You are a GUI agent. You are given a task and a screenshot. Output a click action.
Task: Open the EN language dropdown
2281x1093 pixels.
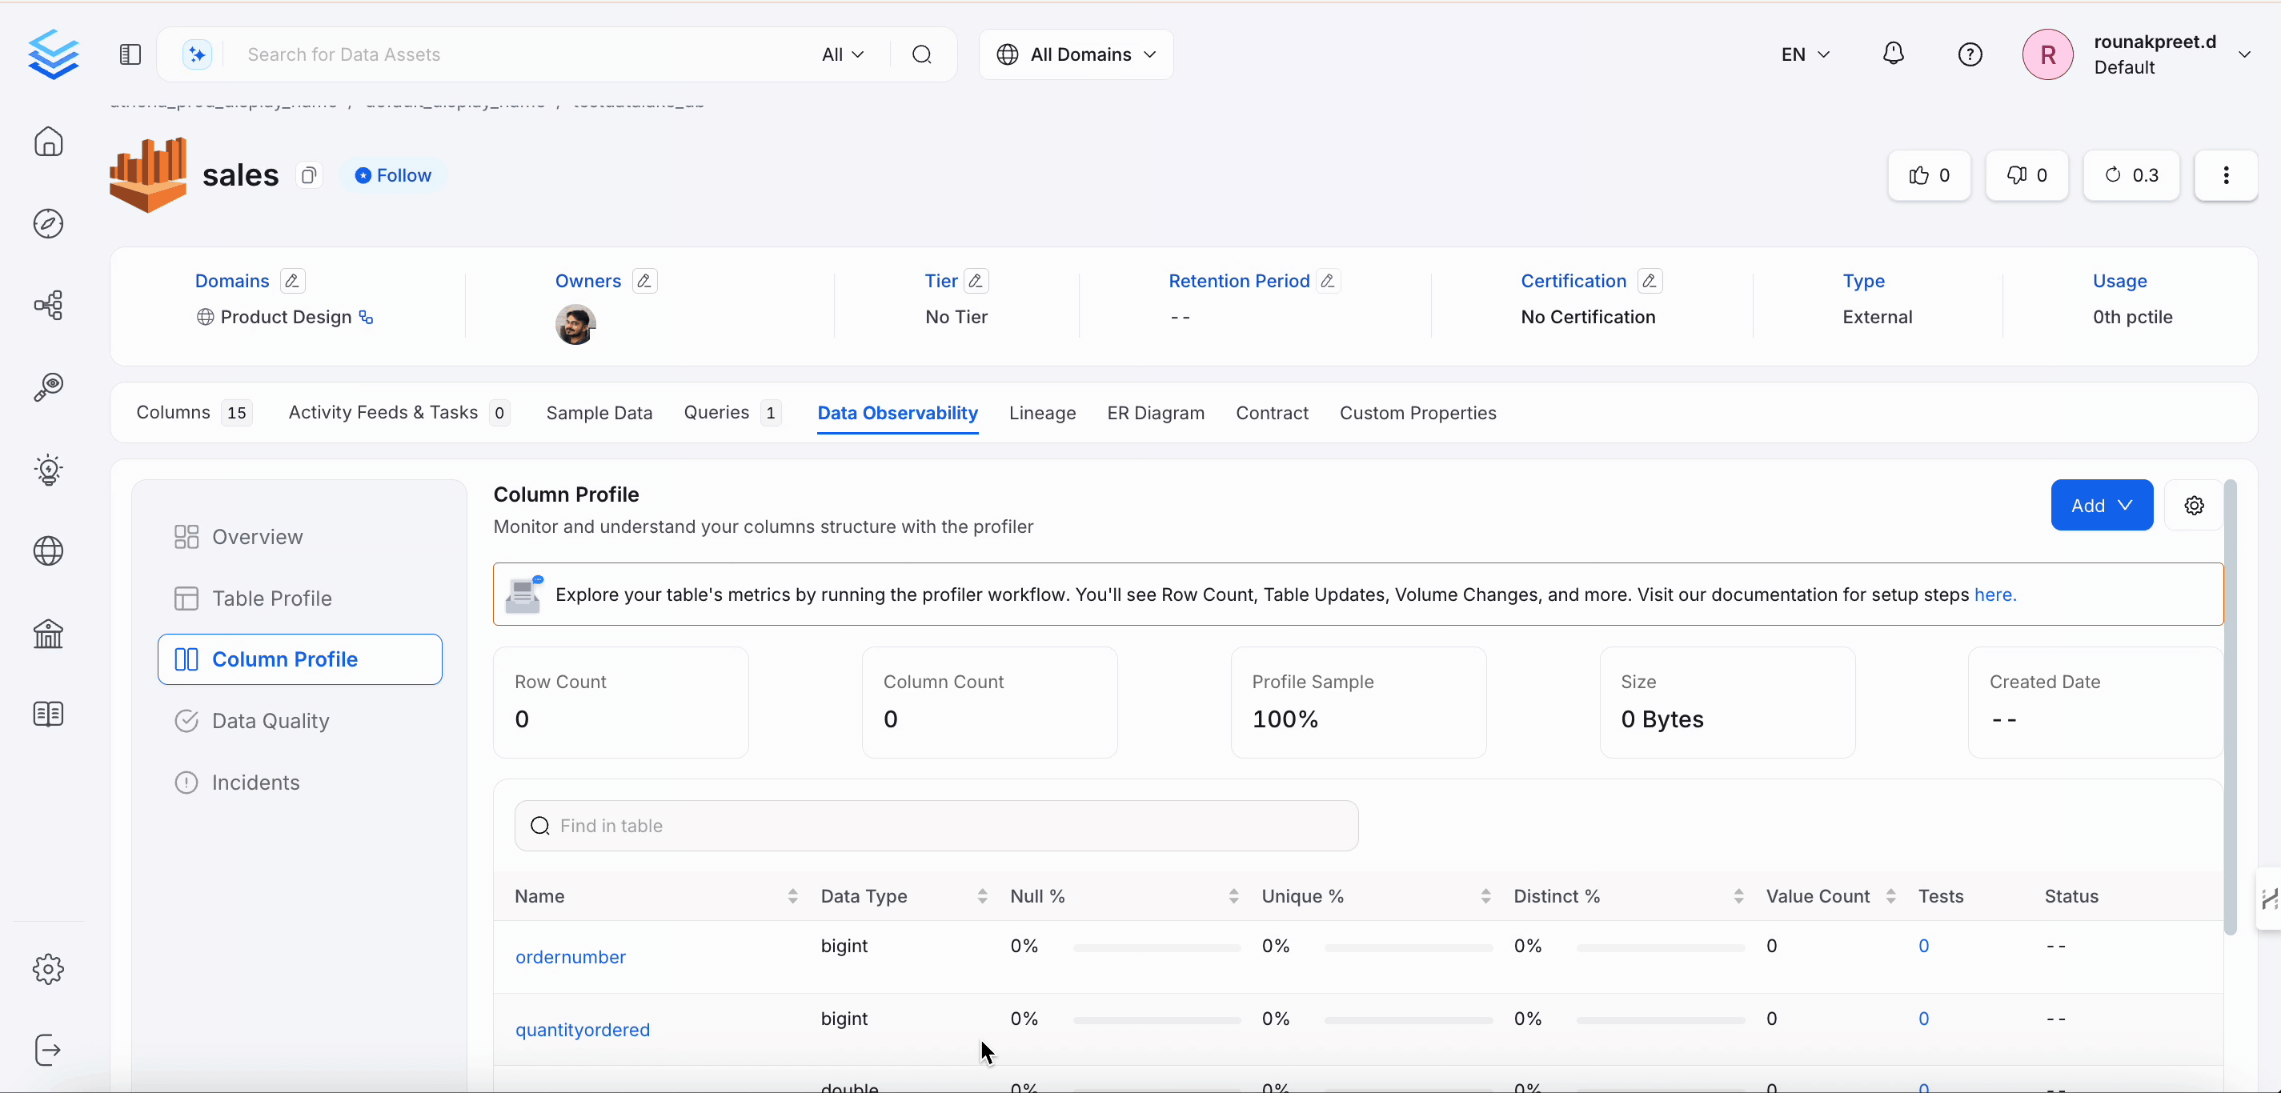click(1805, 55)
